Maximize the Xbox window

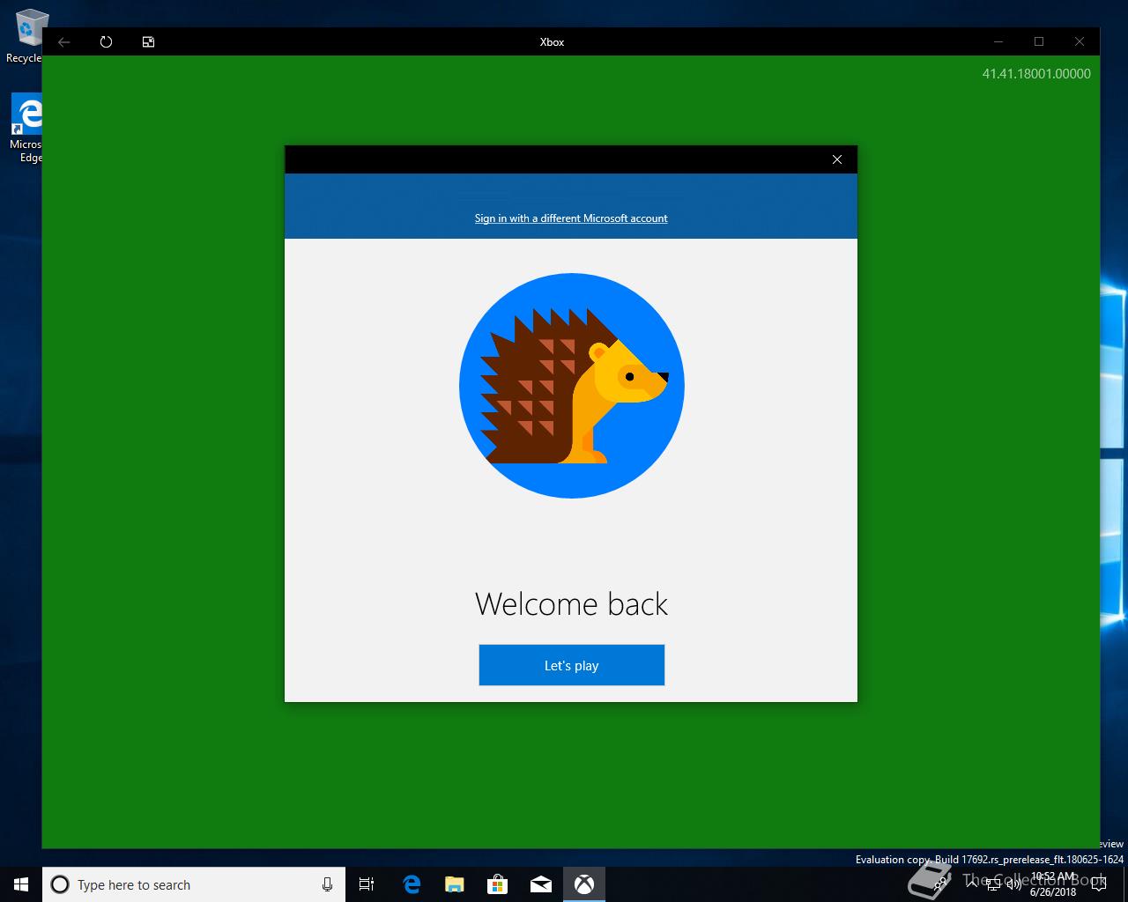click(x=1039, y=41)
